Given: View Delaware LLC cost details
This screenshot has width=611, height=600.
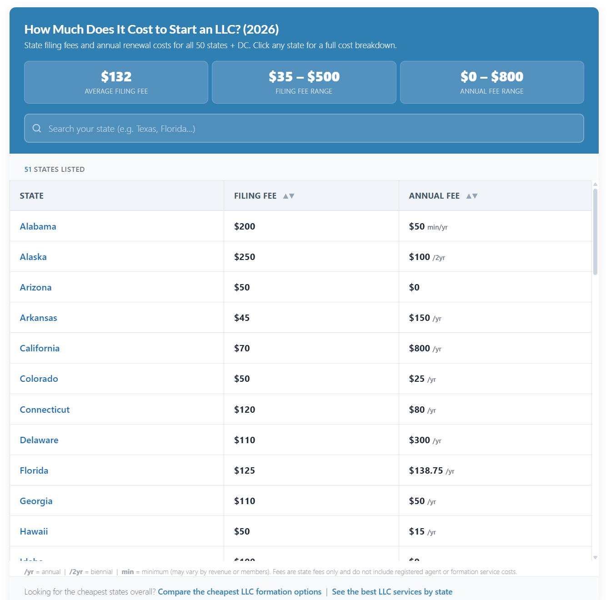Looking at the screenshot, I should tap(39, 440).
